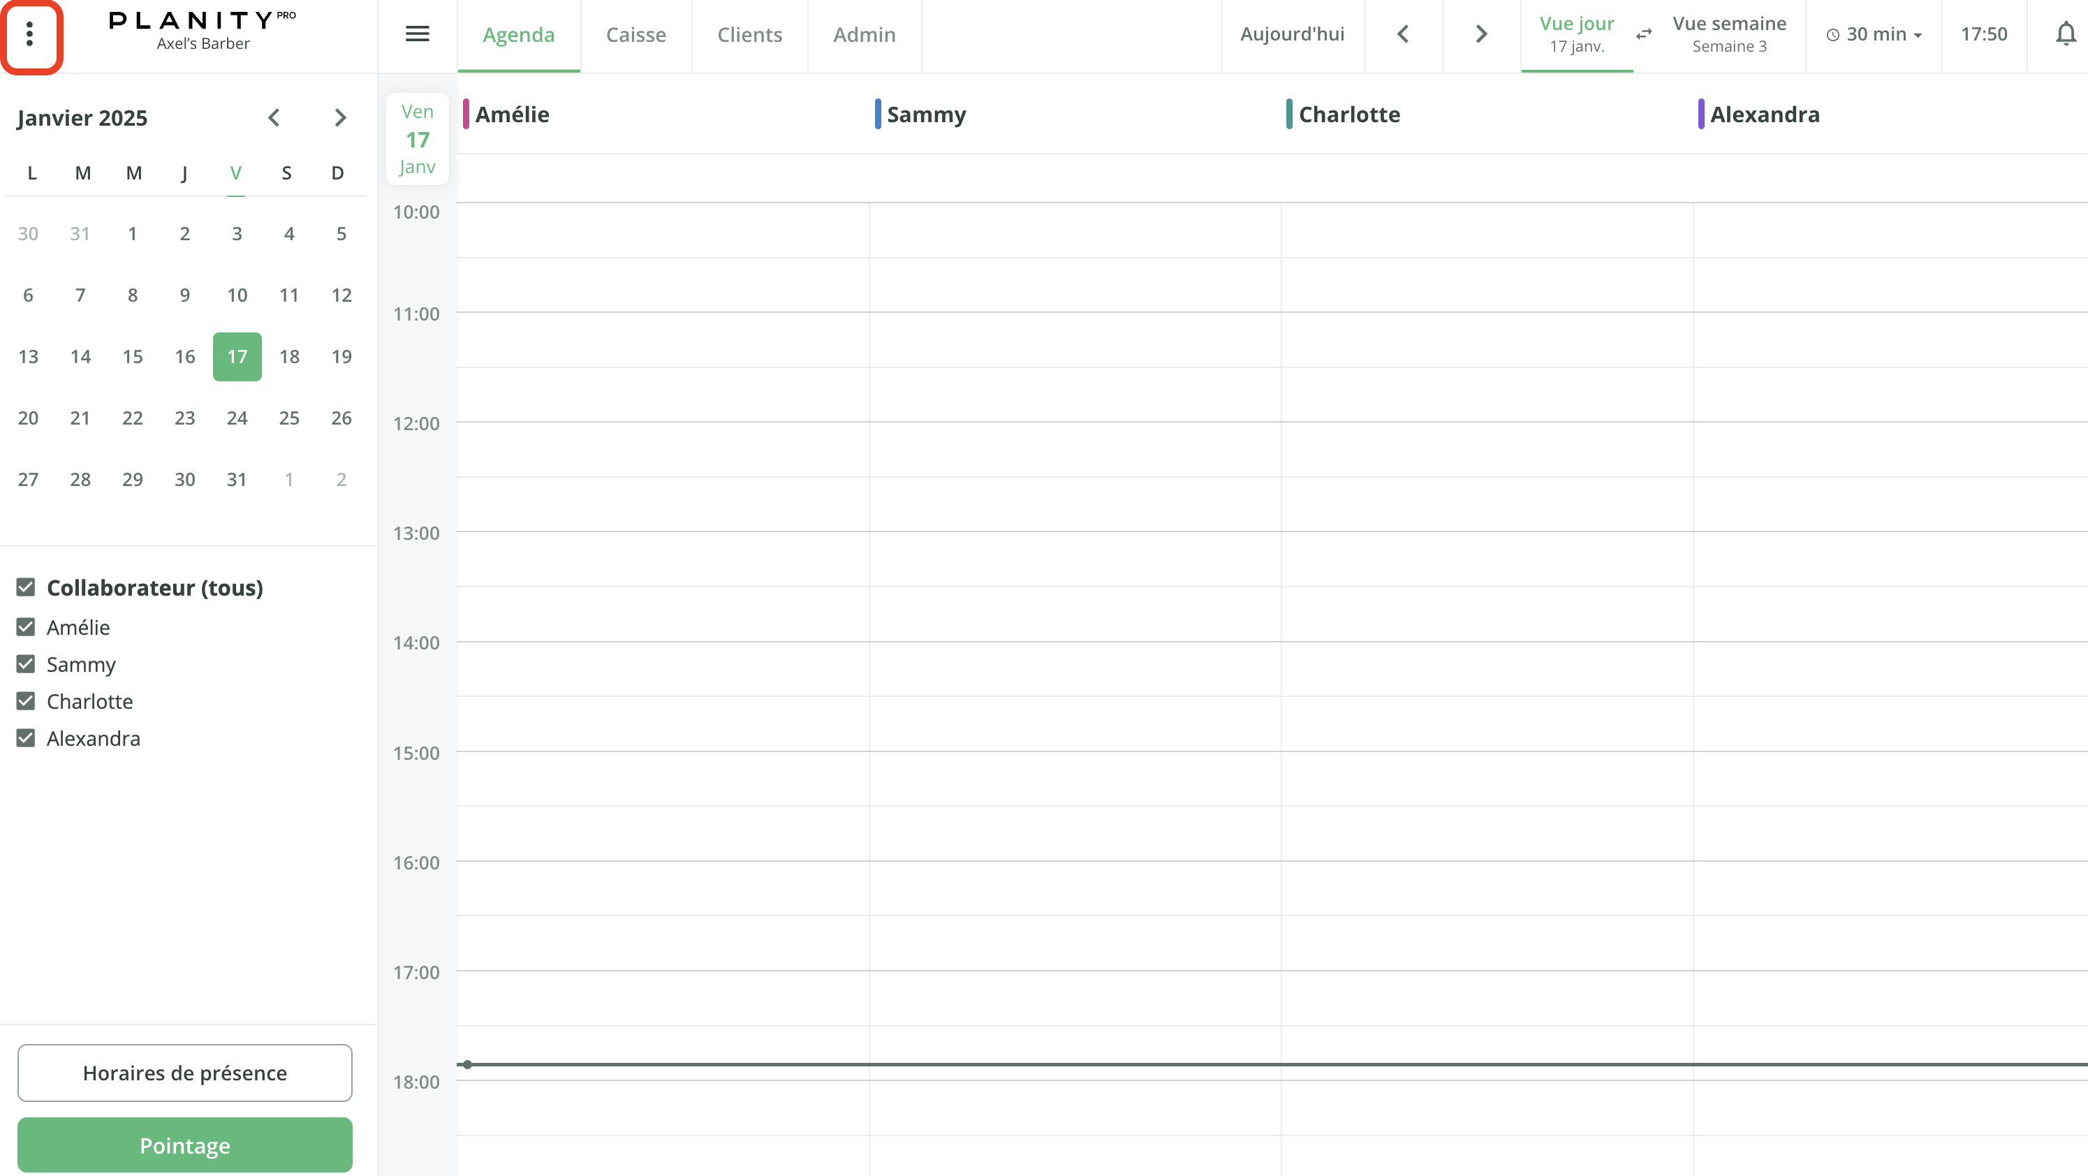Select January 24 in mini calendar
2088x1176 pixels.
point(237,418)
